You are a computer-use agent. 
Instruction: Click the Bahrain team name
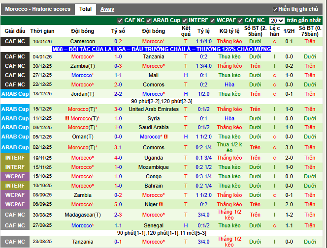click(x=154, y=186)
